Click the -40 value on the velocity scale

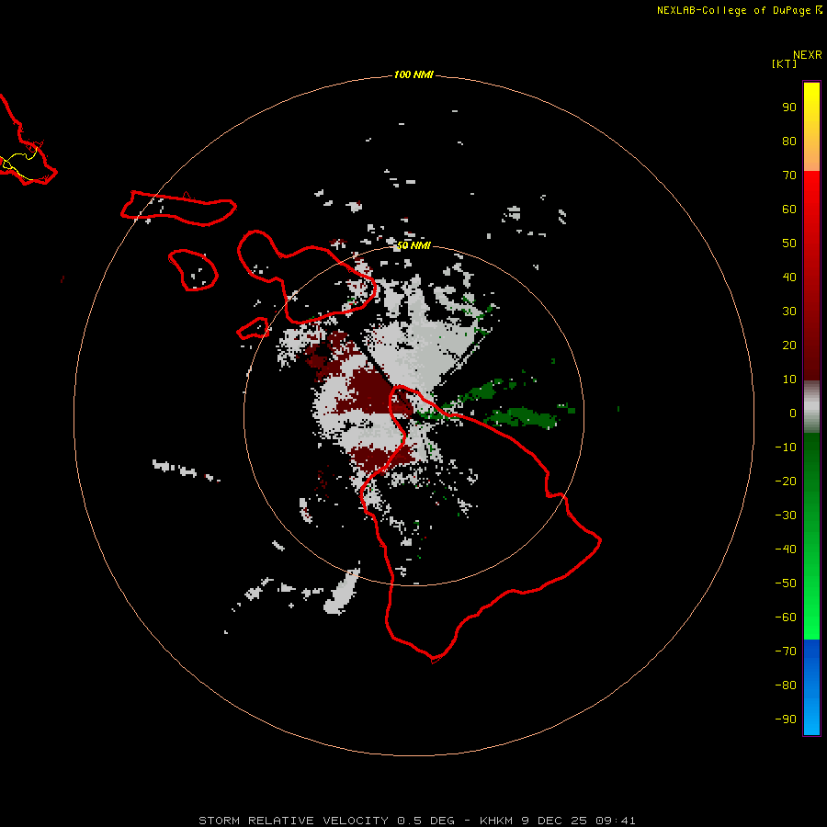(786, 549)
